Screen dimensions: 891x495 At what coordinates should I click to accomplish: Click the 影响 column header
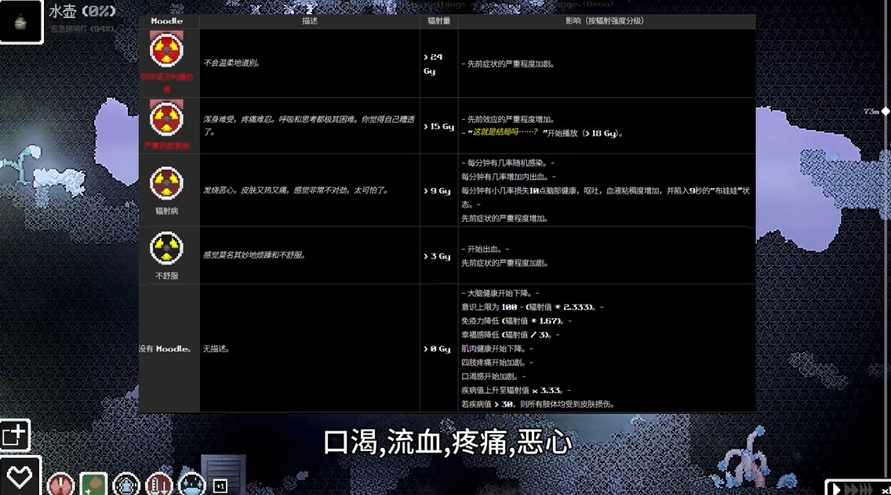[x=605, y=21]
